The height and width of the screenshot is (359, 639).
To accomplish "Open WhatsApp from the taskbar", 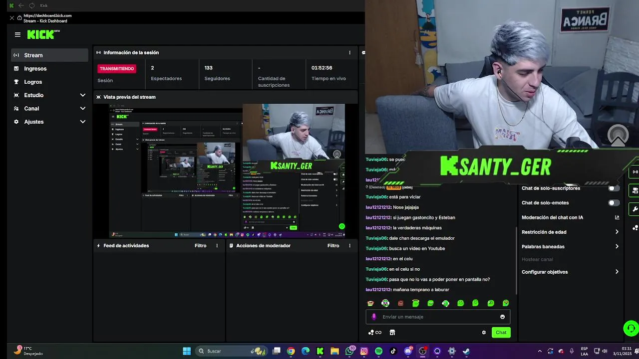I will tap(349, 351).
